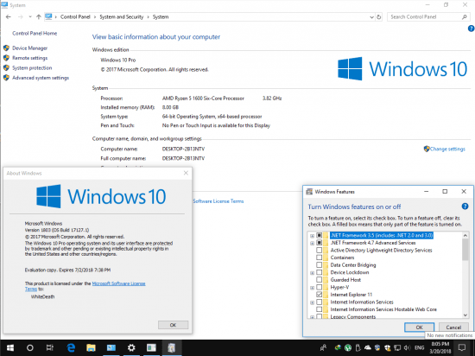475x356 pixels.
Task: Select Containers feature label
Action: 342,257
